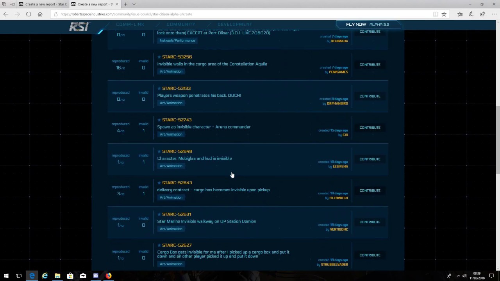Click the Network/Performance category tag
Image resolution: width=500 pixels, height=281 pixels.
point(177,41)
